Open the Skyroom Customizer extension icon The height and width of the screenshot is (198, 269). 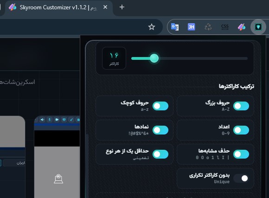coord(241,27)
